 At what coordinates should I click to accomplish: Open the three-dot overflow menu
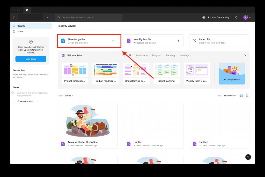click(x=251, y=10)
